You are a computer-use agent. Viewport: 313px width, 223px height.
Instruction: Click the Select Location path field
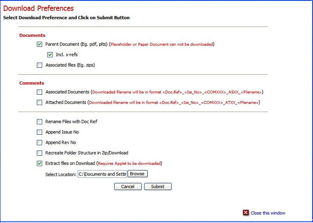tap(102, 174)
